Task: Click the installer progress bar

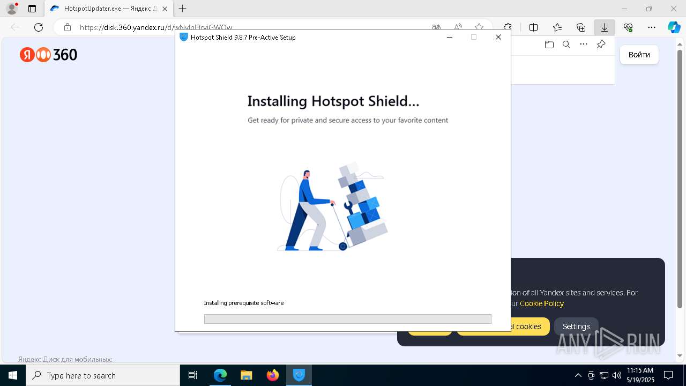Action: click(x=347, y=319)
